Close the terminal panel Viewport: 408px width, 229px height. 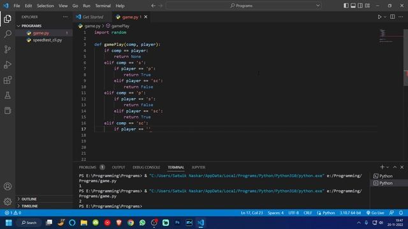(x=402, y=167)
